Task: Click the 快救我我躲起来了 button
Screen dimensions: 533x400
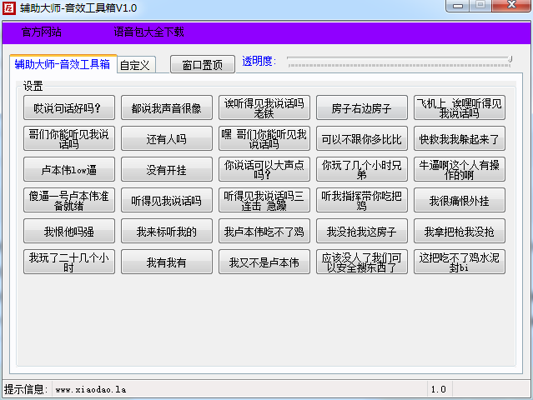Action: click(x=460, y=139)
